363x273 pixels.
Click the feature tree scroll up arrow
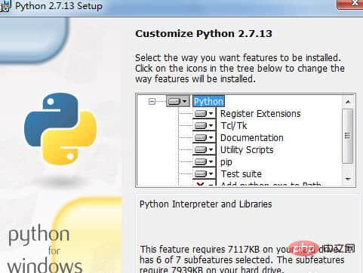coord(348,102)
